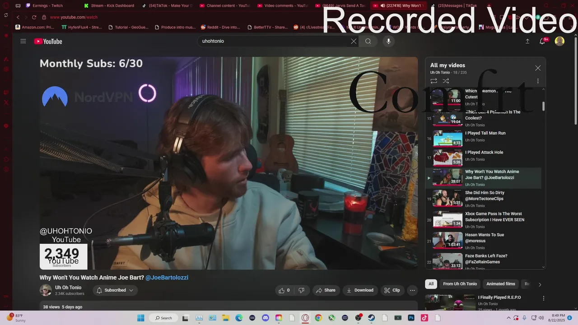Open options menu for I Finally Played R.E.P.O
This screenshot has width=578, height=325.
point(544,298)
